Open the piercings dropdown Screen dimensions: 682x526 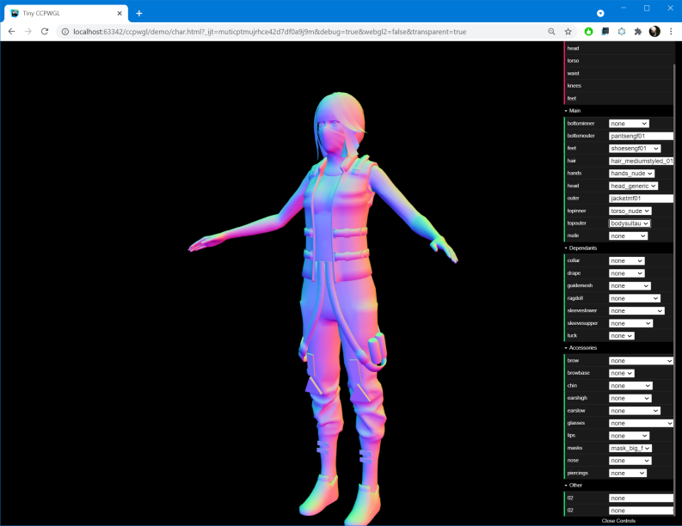click(628, 474)
